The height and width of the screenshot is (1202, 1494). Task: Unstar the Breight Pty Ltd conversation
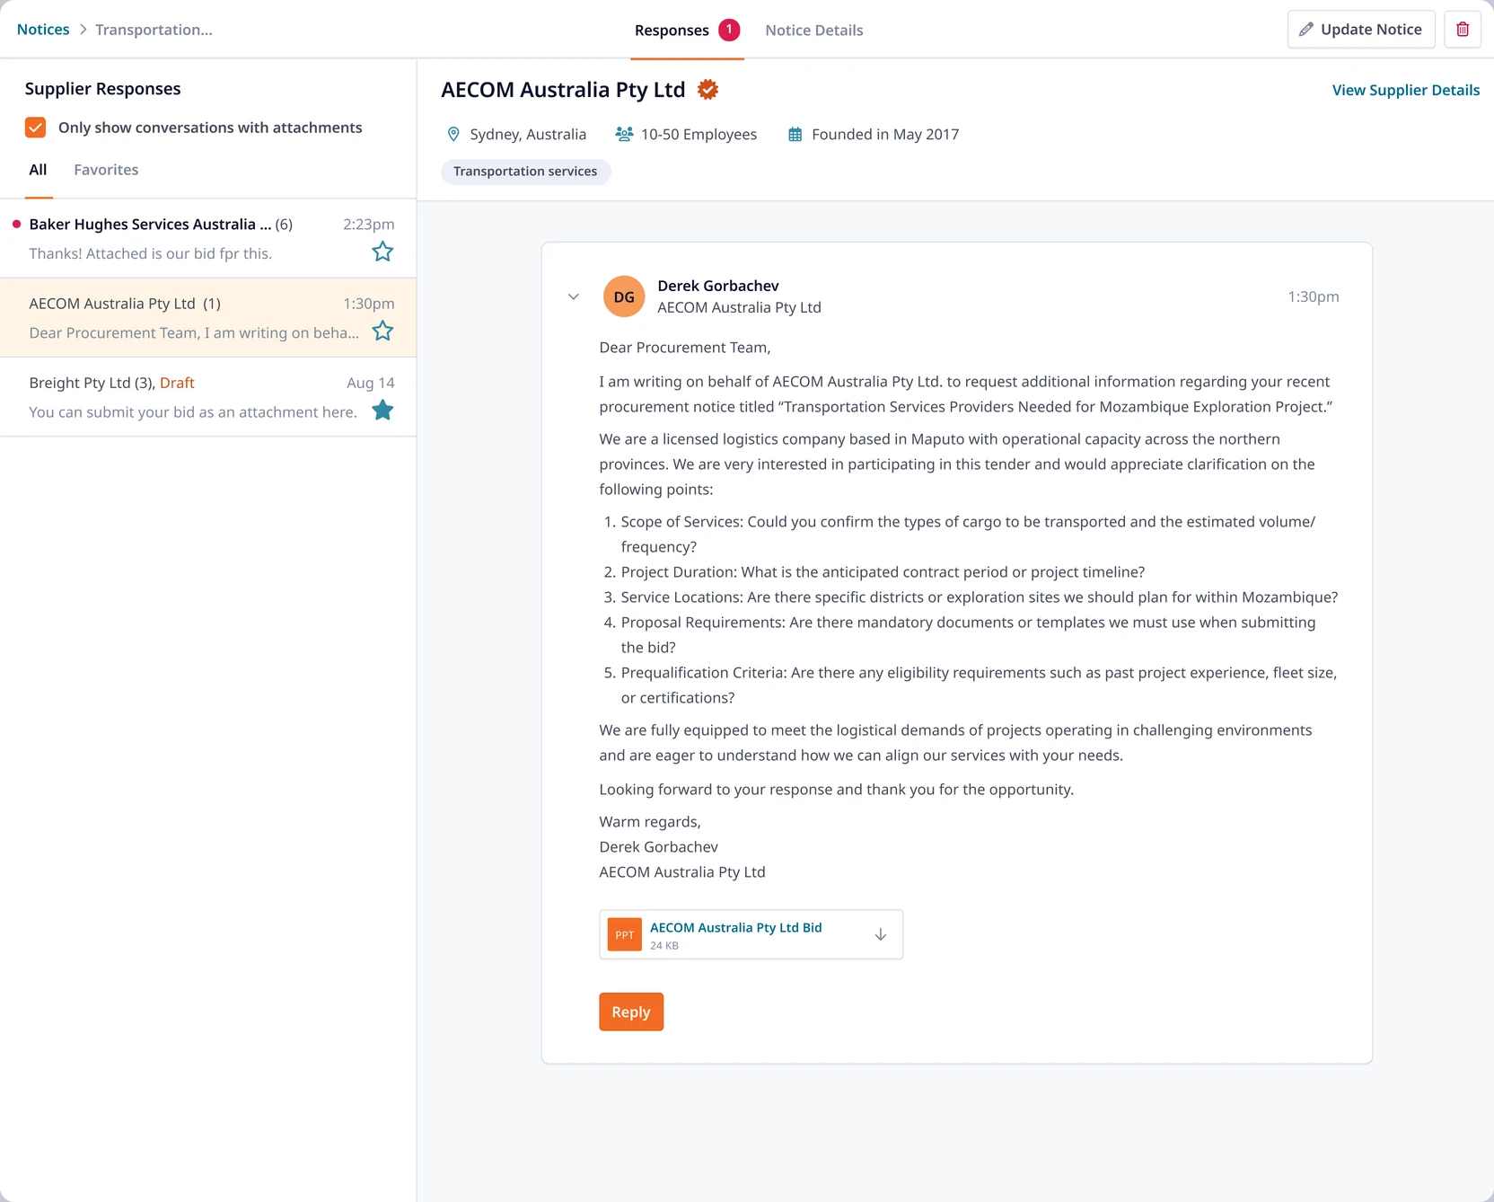click(382, 410)
